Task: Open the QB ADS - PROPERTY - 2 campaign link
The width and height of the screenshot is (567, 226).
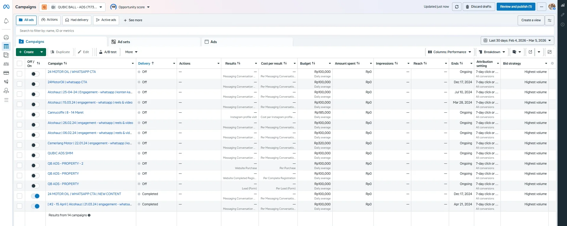Action: [65, 163]
